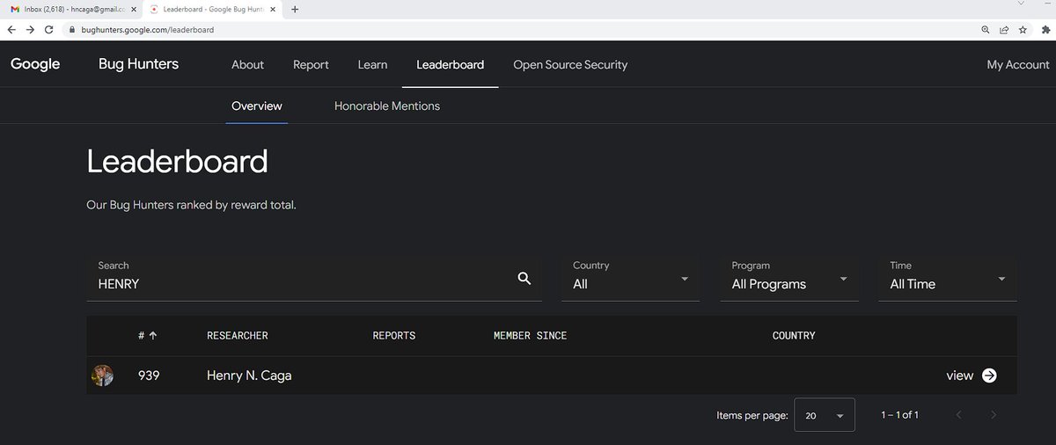This screenshot has width=1056, height=445.
Task: Click the Google logo
Action: (x=35, y=64)
